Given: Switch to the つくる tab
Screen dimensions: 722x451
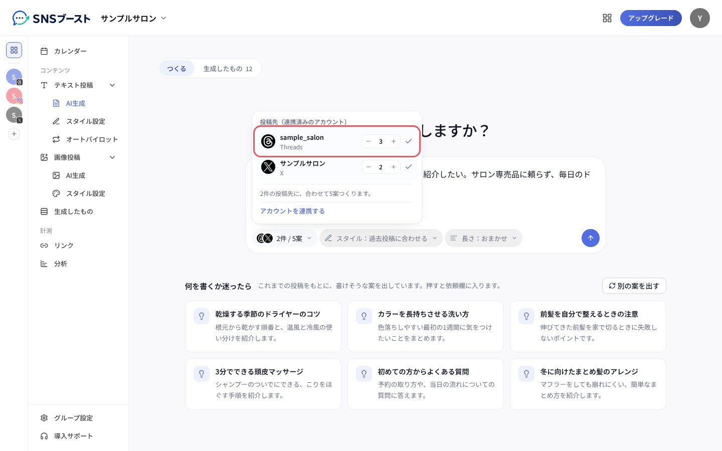Looking at the screenshot, I should point(176,69).
